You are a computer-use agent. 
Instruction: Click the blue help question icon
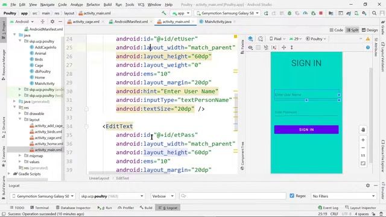click(368, 48)
